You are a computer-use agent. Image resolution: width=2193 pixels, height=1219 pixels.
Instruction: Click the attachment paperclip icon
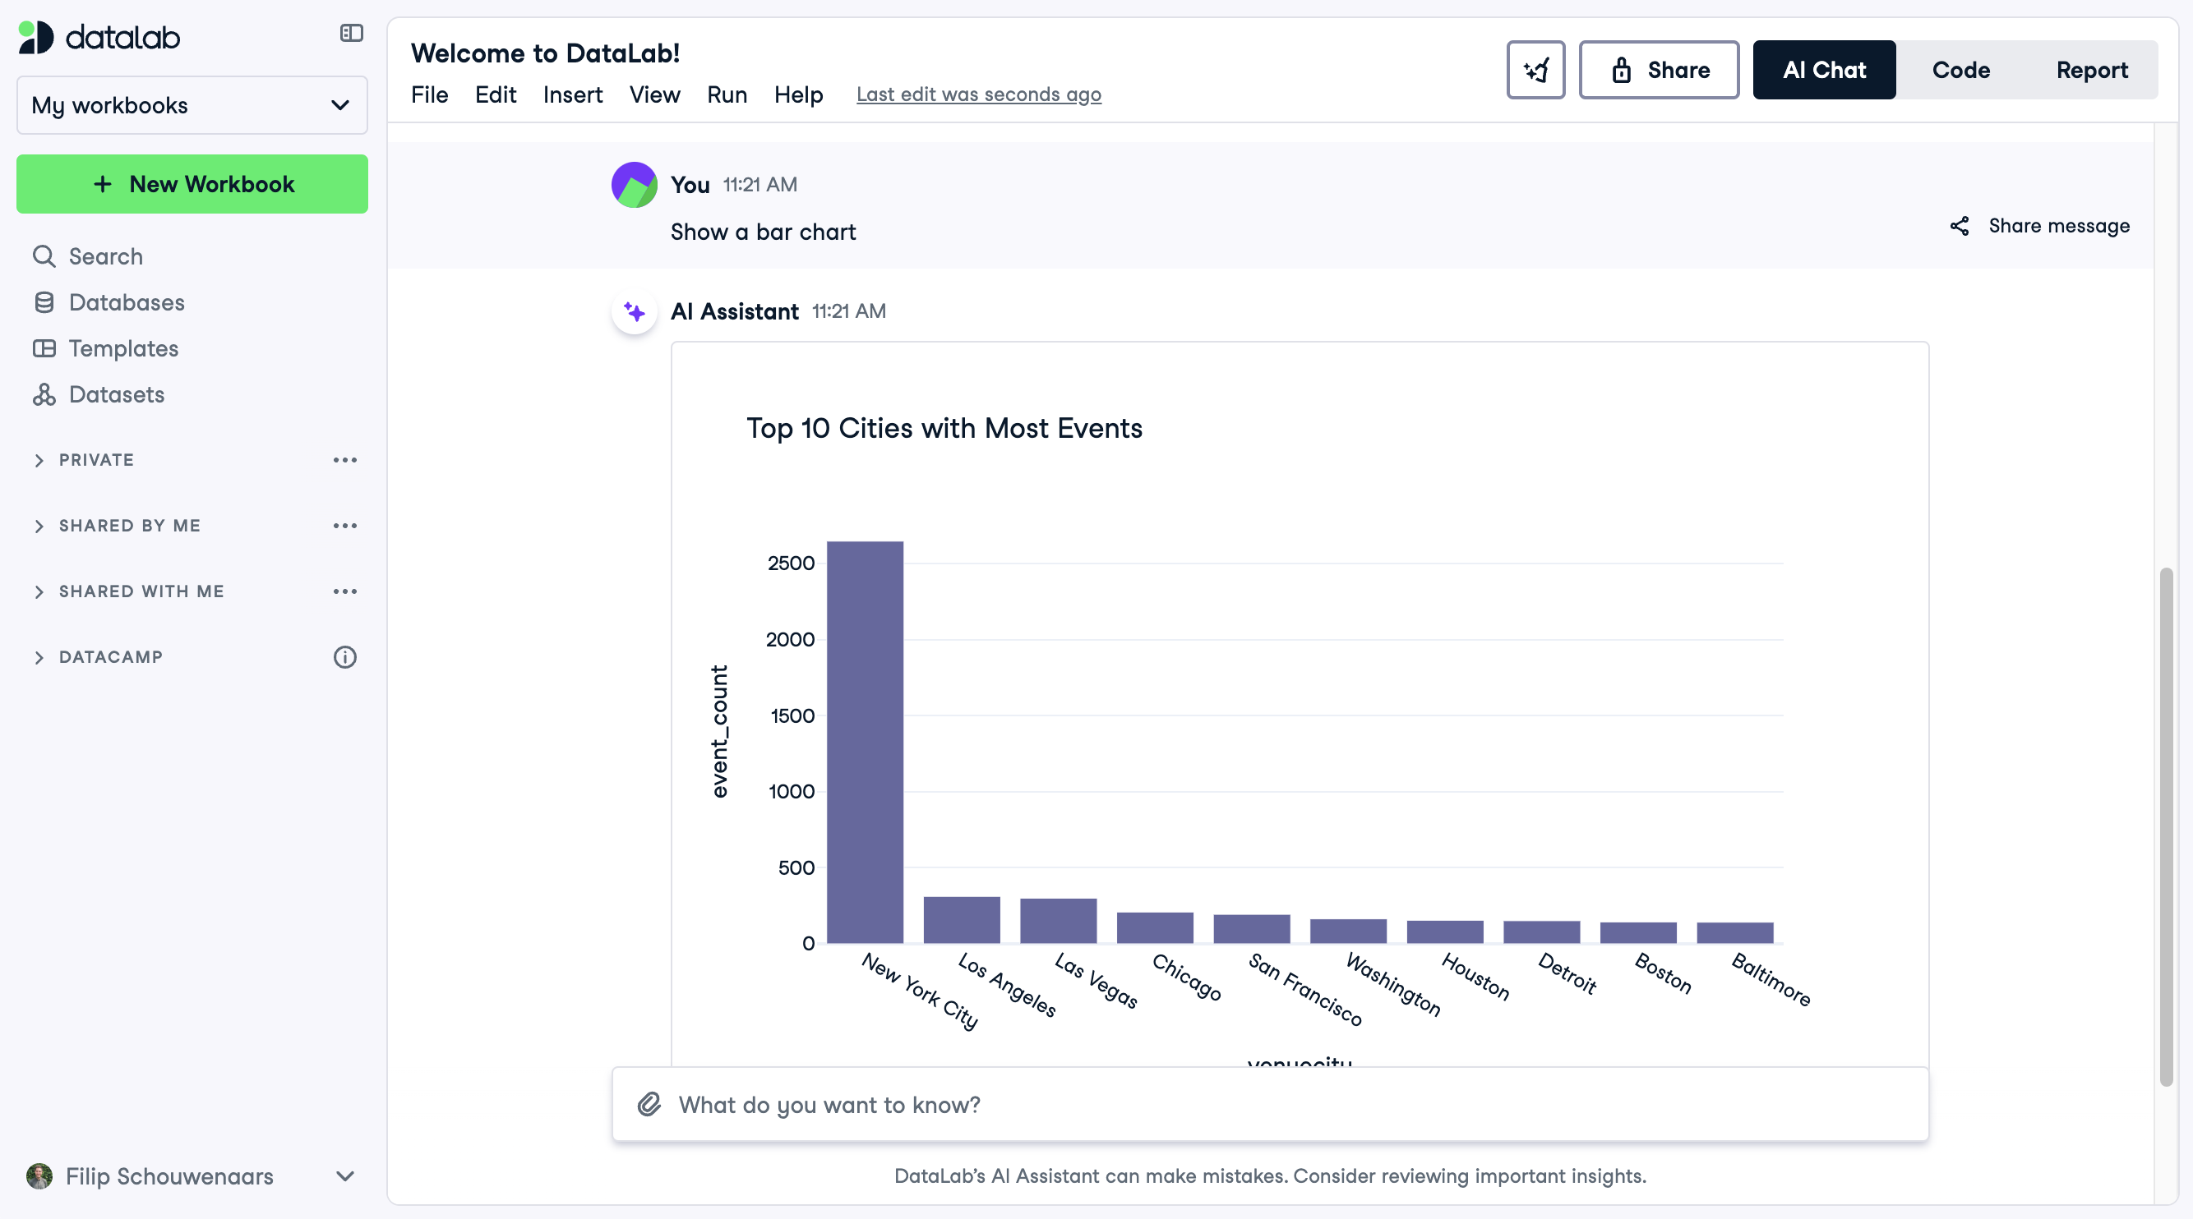[x=649, y=1104]
